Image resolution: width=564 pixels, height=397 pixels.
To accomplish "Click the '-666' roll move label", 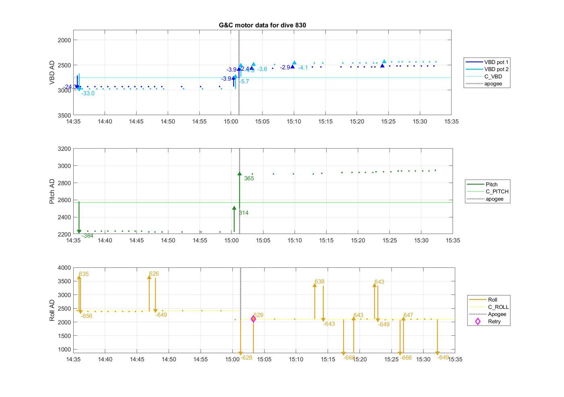I will click(406, 358).
